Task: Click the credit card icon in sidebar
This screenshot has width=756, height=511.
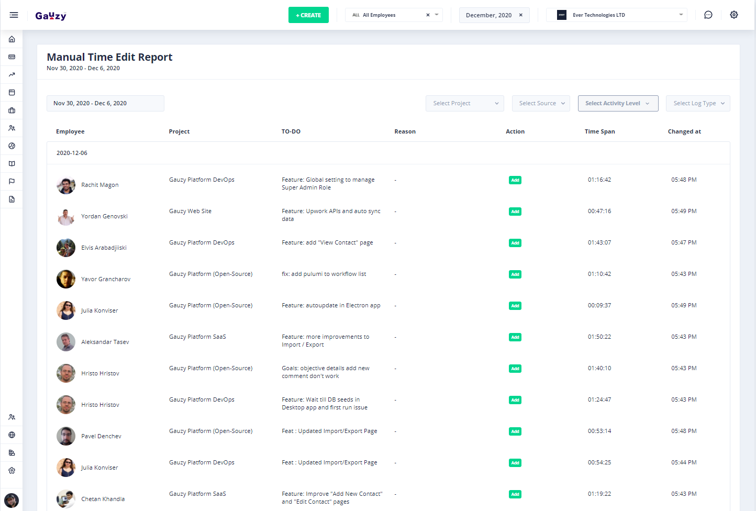Action: 12,57
